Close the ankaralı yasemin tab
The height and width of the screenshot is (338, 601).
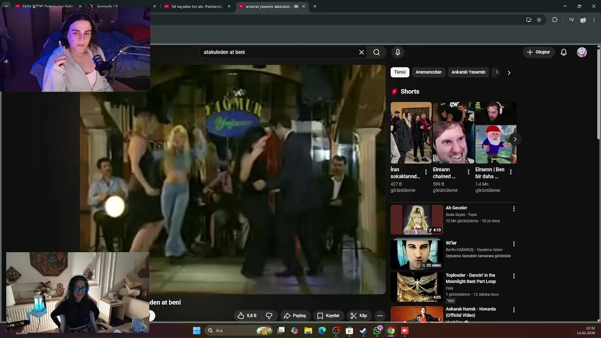click(x=303, y=7)
